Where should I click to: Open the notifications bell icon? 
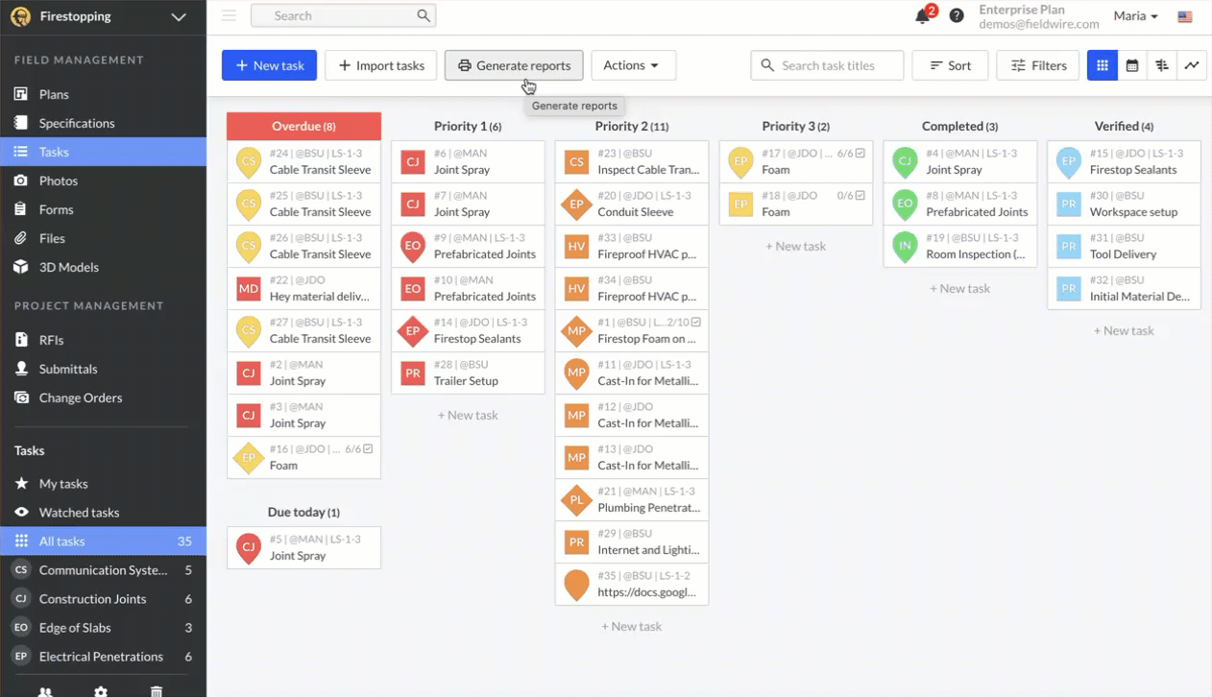(922, 16)
